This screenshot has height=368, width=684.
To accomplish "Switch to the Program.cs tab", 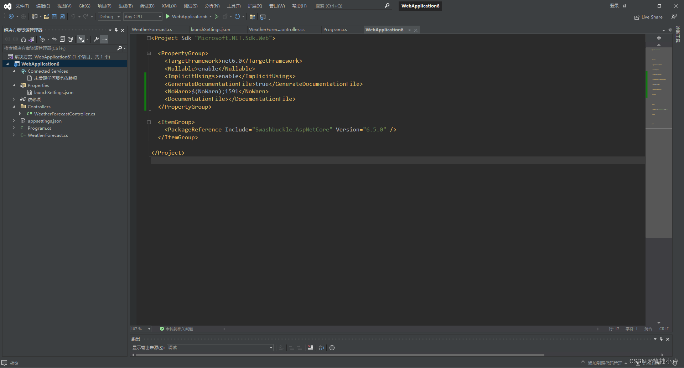I will click(335, 30).
